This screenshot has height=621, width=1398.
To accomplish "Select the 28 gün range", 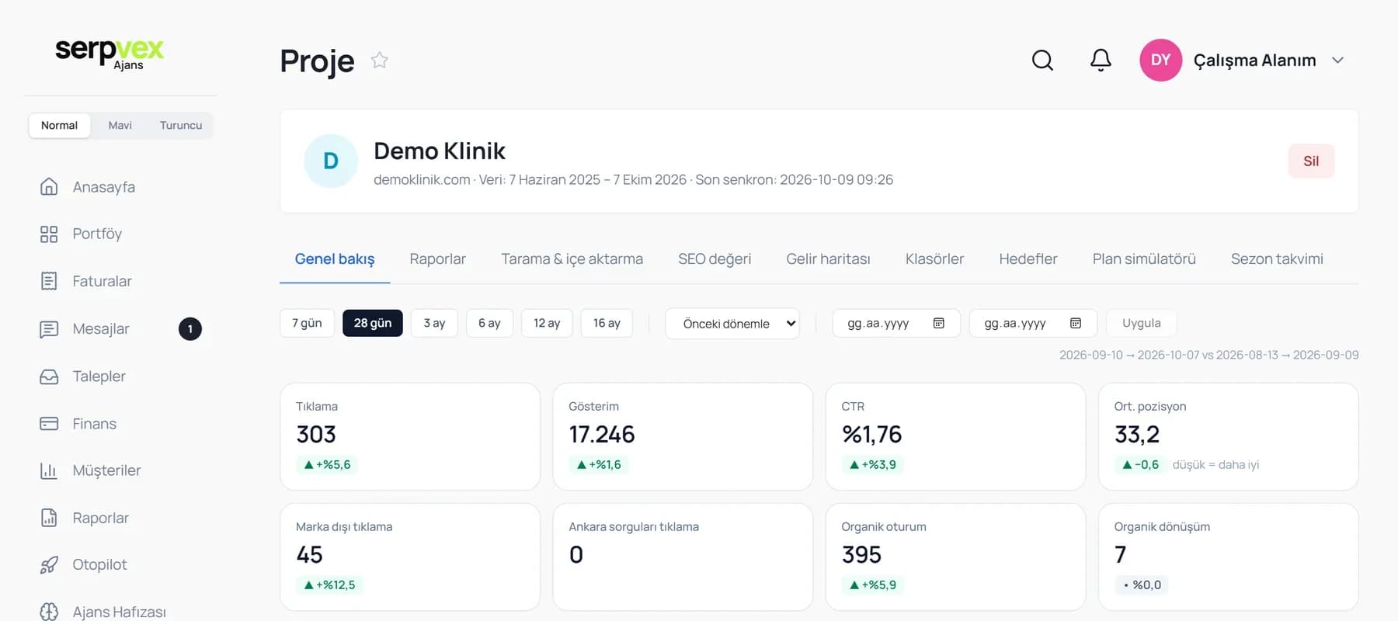I will pyautogui.click(x=373, y=323).
